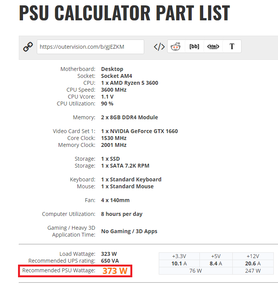This screenshot has width=278, height=288.
Task: Click the "650 VA" UPS rating value
Action: click(110, 261)
